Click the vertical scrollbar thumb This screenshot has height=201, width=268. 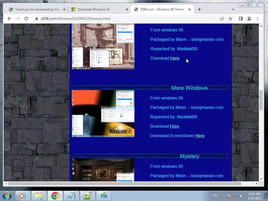click(261, 100)
